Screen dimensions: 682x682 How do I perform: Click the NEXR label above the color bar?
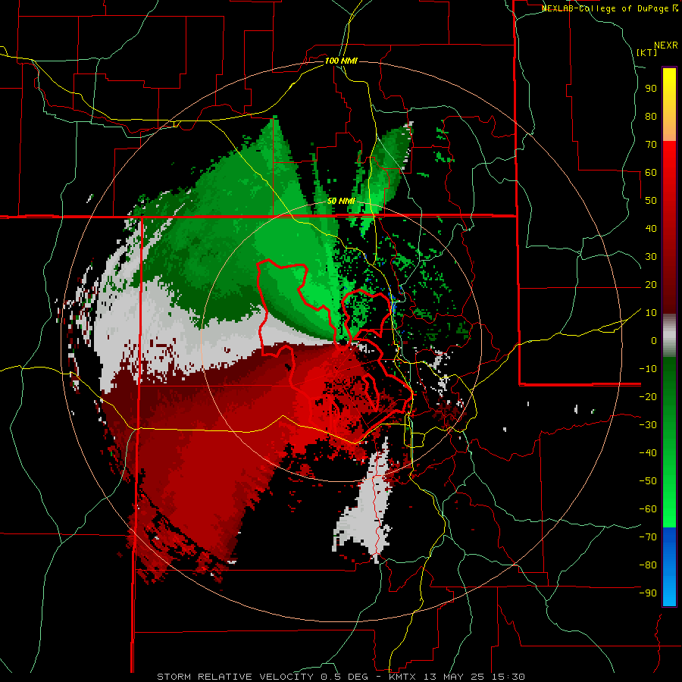coord(666,45)
